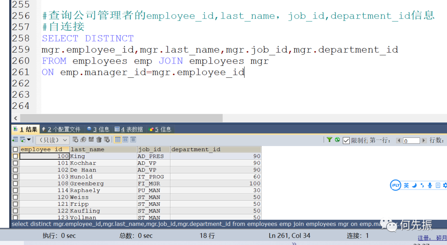Check the row checkbox for Fripp

coord(15,204)
